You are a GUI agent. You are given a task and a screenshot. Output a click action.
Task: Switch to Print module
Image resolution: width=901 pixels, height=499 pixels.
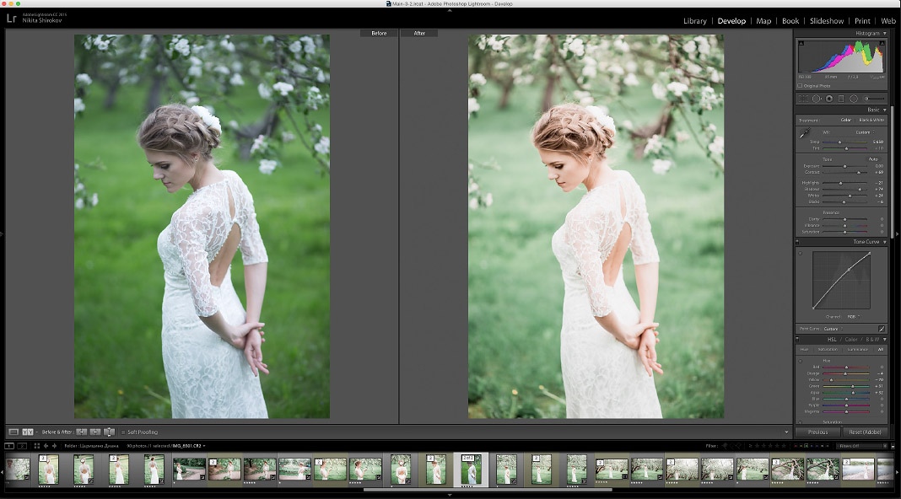862,21
